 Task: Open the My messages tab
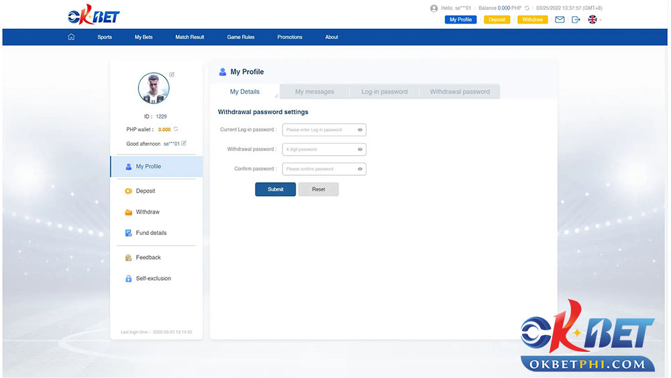[x=314, y=92]
